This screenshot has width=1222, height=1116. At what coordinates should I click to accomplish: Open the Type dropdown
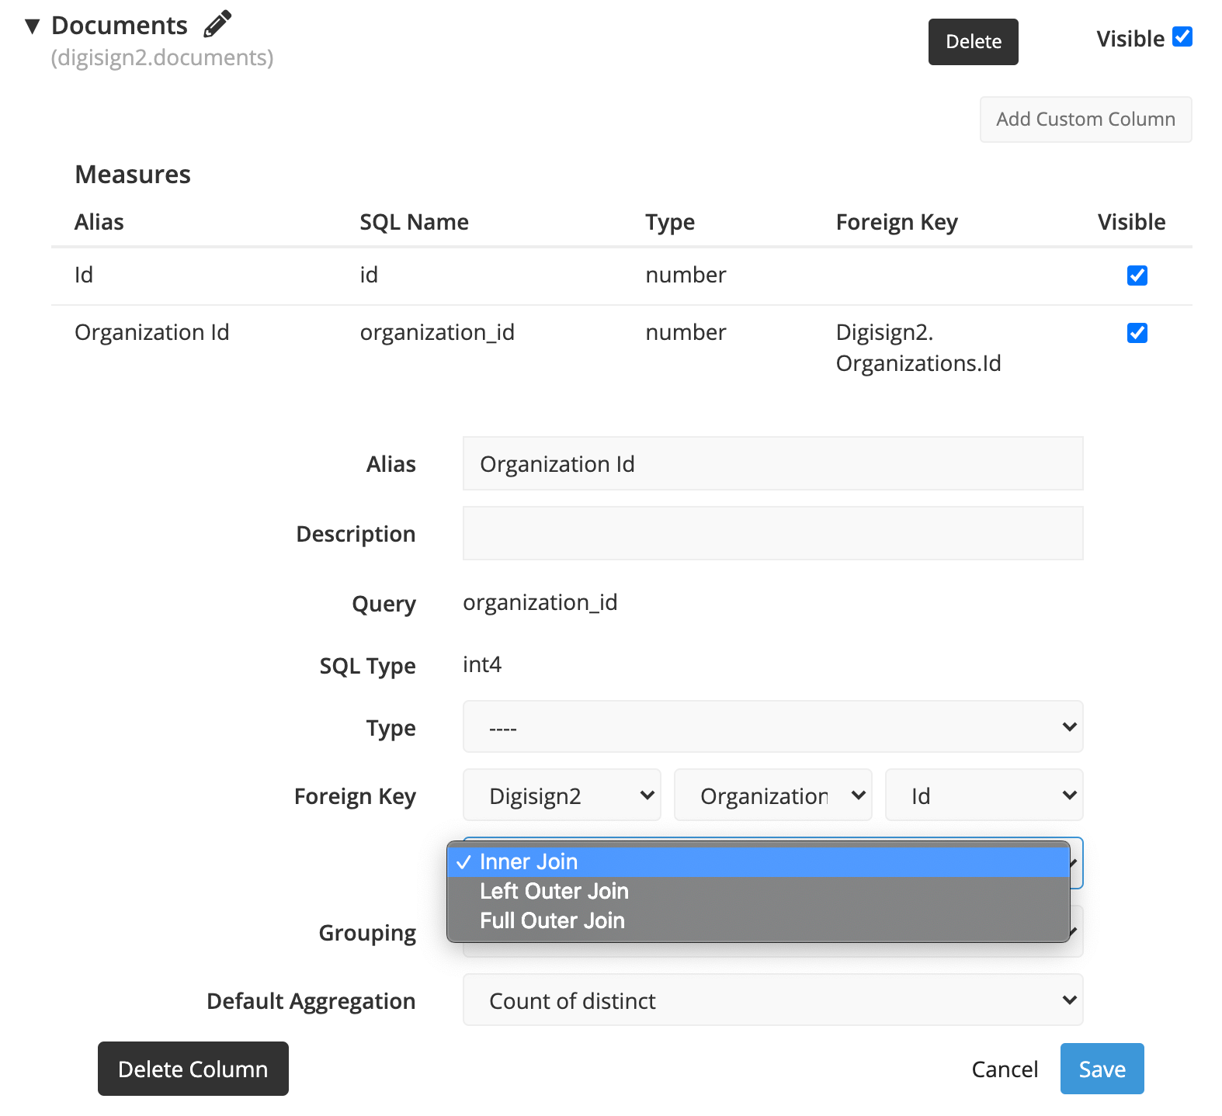coord(772,726)
